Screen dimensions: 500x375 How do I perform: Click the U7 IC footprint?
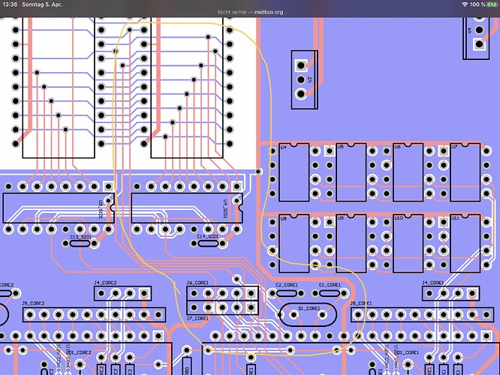(465, 172)
